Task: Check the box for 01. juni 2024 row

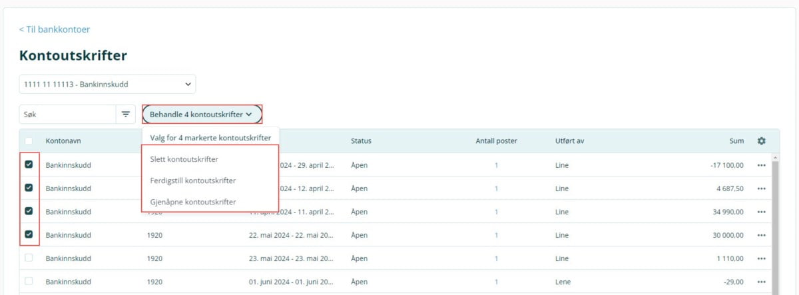Action: 29,281
